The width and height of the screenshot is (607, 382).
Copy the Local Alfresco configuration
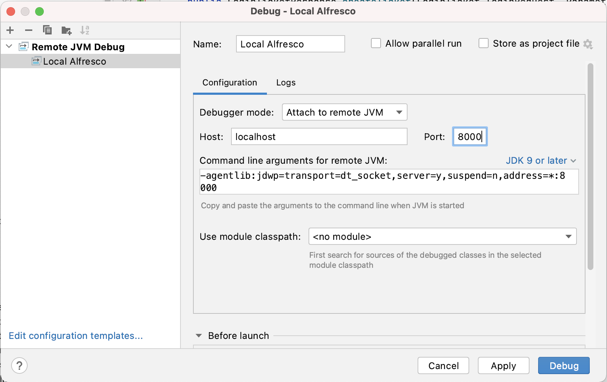[47, 30]
